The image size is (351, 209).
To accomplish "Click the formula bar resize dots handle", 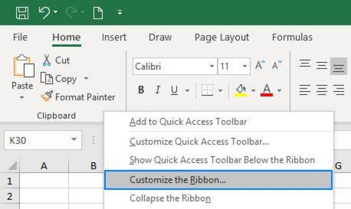I will pos(93,140).
